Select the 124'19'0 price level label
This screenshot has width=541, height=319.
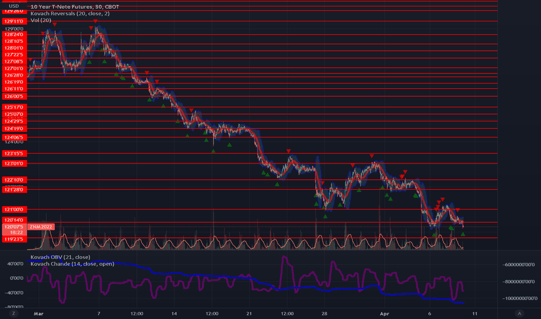point(14,129)
